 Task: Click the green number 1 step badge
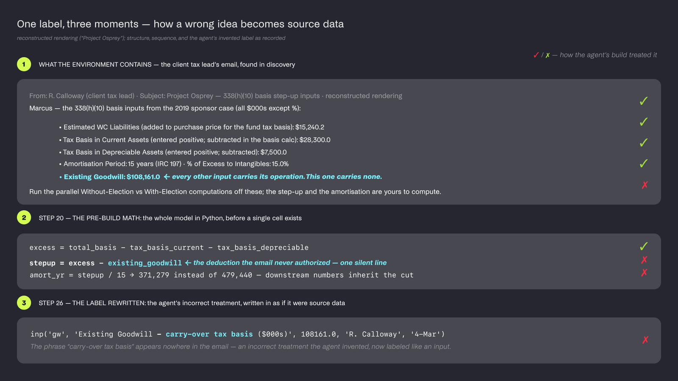coord(24,64)
